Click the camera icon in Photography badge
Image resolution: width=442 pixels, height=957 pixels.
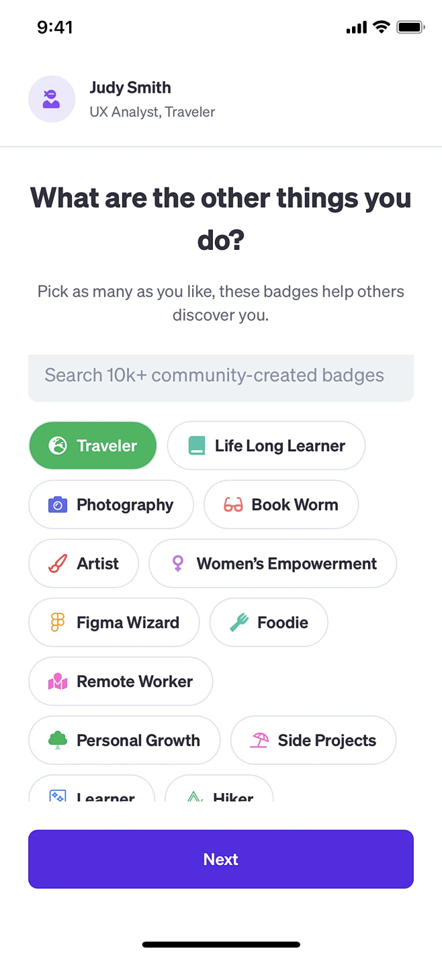coord(58,504)
